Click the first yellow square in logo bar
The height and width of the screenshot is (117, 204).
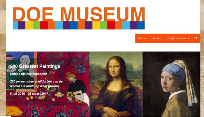pyautogui.click(x=29, y=25)
